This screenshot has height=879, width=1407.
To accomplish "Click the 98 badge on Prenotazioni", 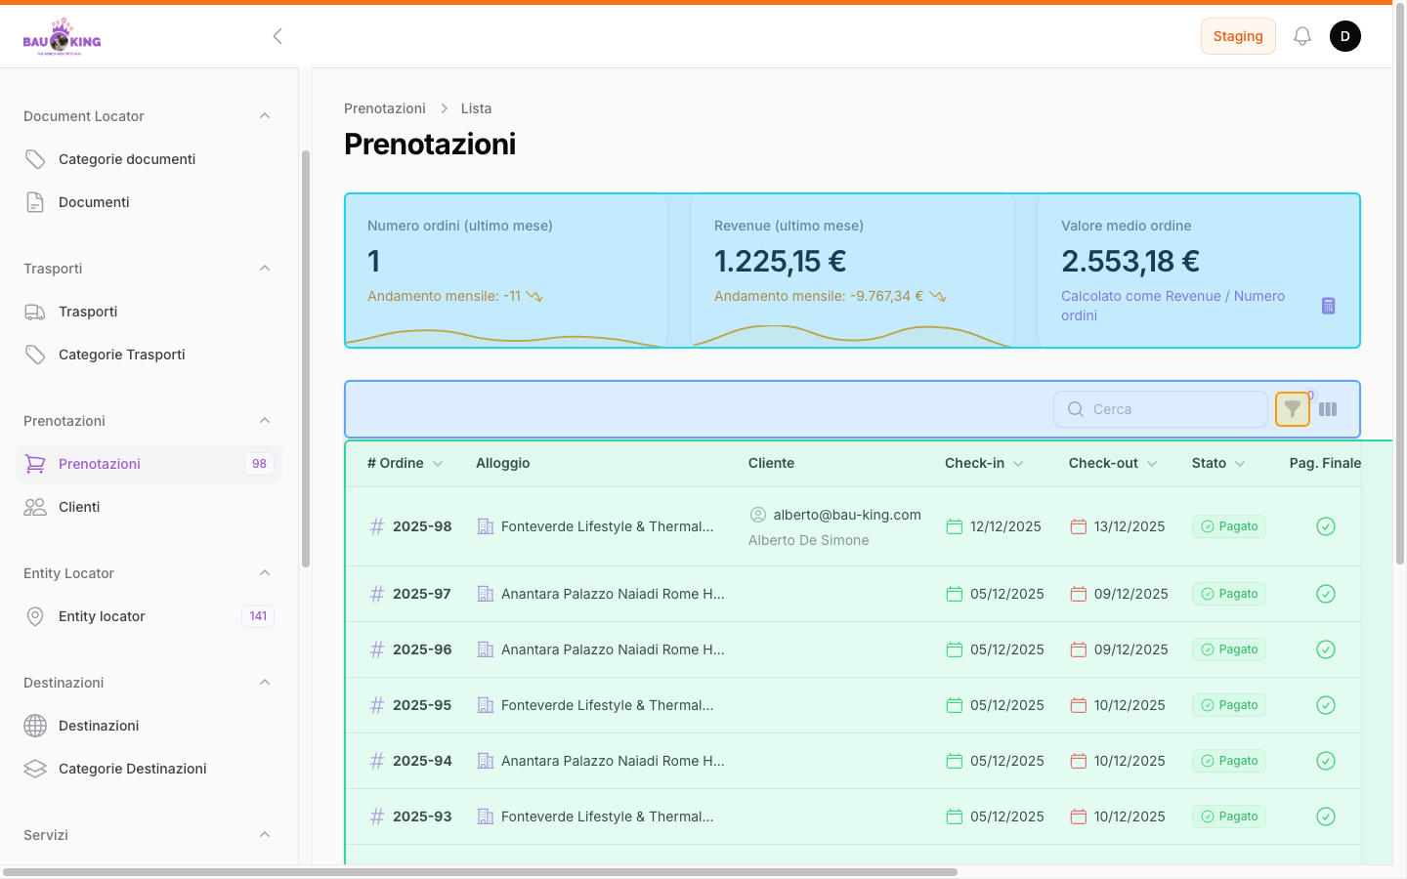I will (259, 464).
